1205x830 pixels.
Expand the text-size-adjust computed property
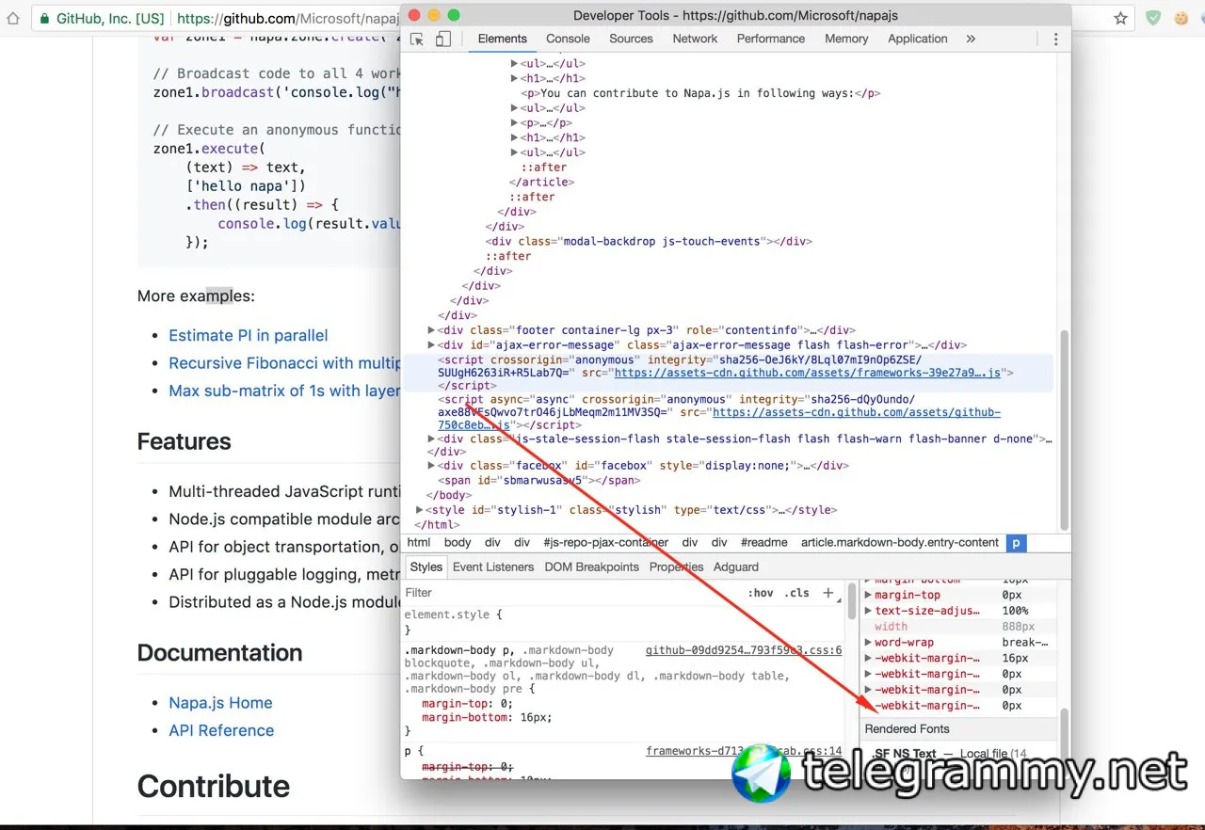click(868, 611)
